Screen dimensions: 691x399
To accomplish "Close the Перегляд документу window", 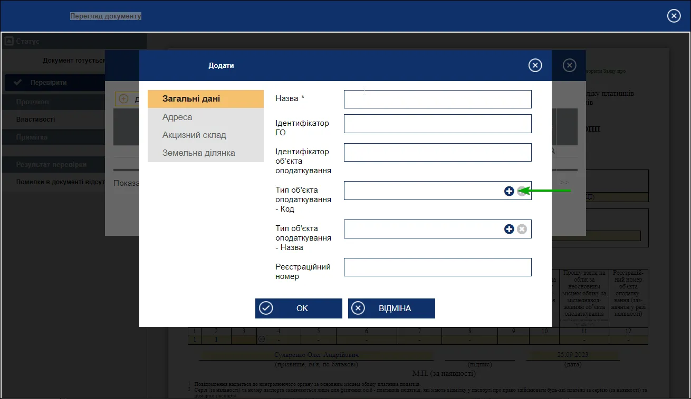I will (674, 16).
